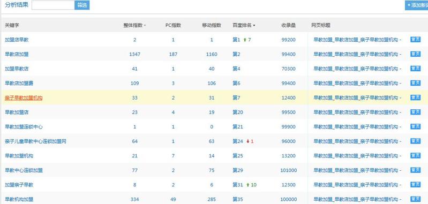This screenshot has width=428, height=204.
Task: Click 收录量 value 99200
Action: (x=289, y=40)
